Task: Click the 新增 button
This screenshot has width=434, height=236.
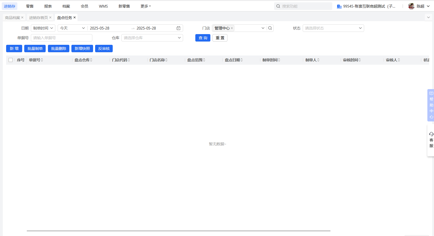Action: pyautogui.click(x=14, y=48)
